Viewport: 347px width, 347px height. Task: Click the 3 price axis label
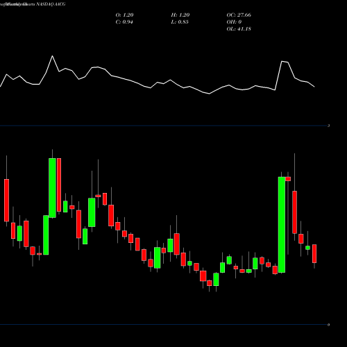(x=328, y=126)
